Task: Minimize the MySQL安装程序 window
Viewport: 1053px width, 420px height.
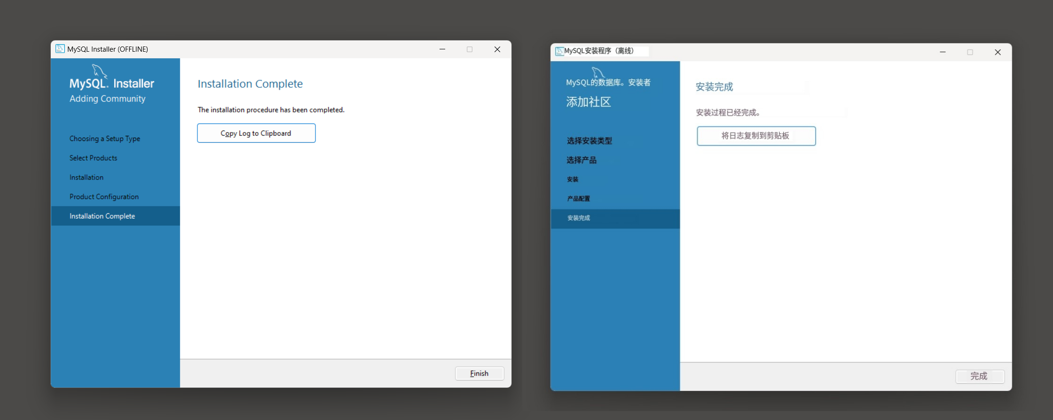Action: click(943, 52)
